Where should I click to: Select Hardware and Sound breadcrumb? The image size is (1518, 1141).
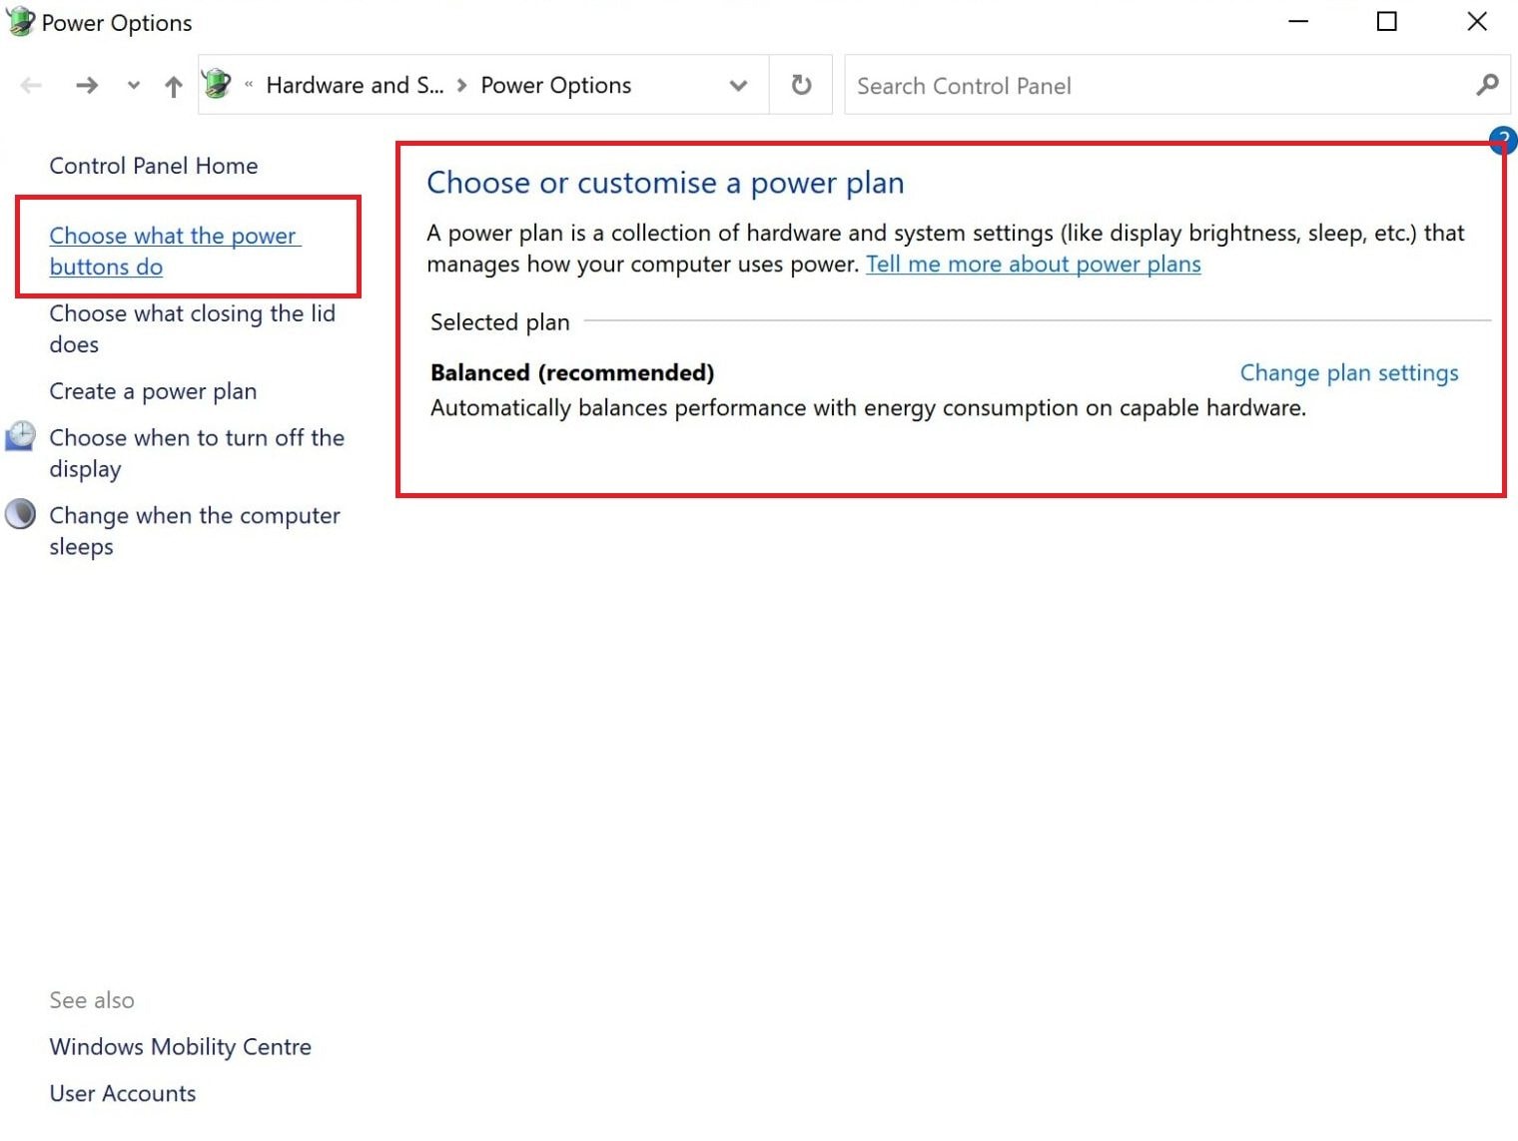tap(355, 86)
